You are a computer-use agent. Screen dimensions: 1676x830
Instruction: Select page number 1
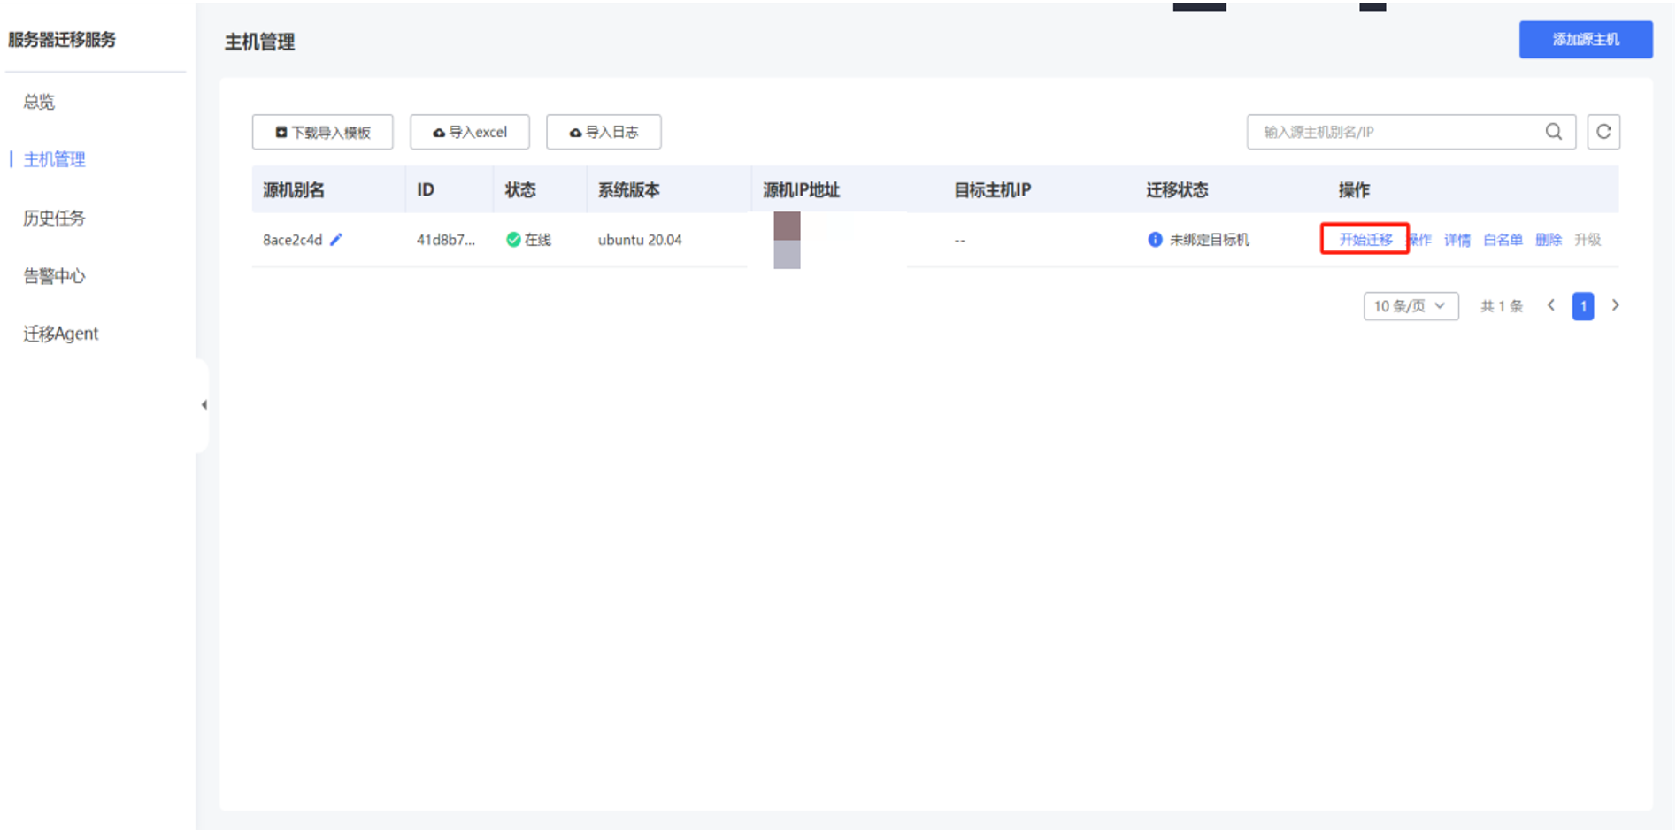click(x=1583, y=306)
